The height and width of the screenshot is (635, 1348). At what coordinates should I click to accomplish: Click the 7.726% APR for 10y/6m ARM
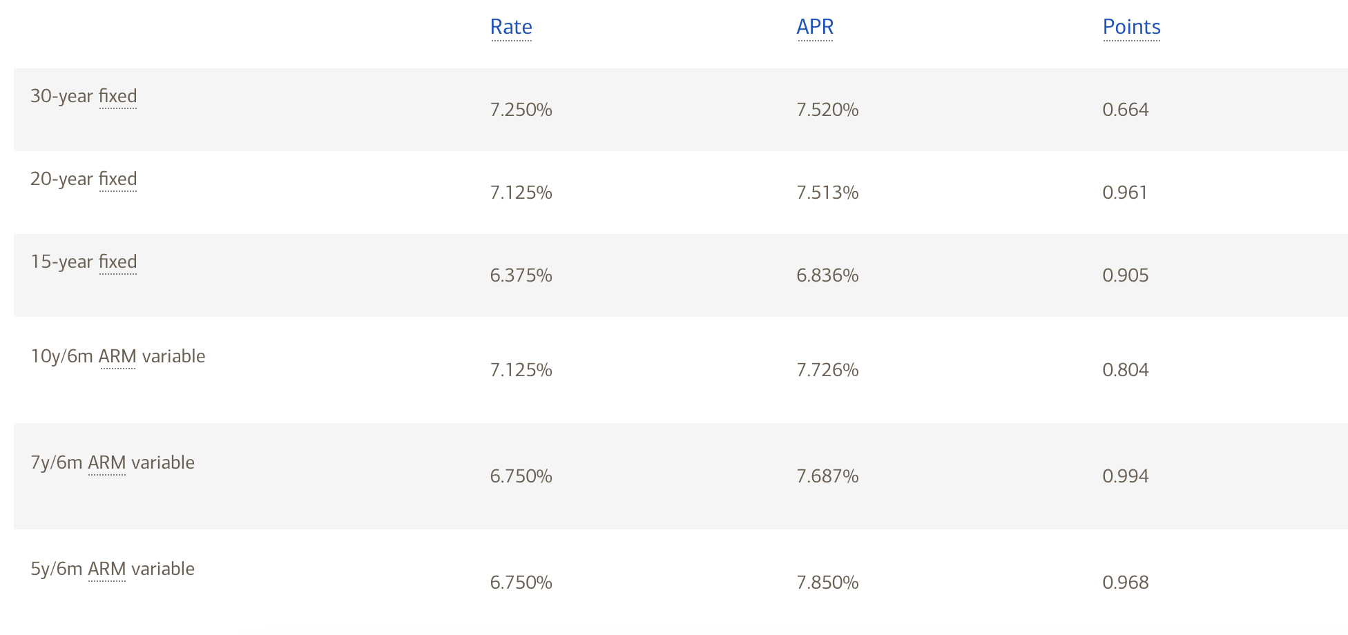[x=827, y=370]
